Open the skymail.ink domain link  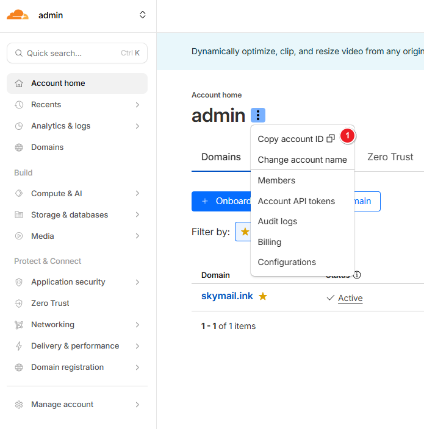227,296
